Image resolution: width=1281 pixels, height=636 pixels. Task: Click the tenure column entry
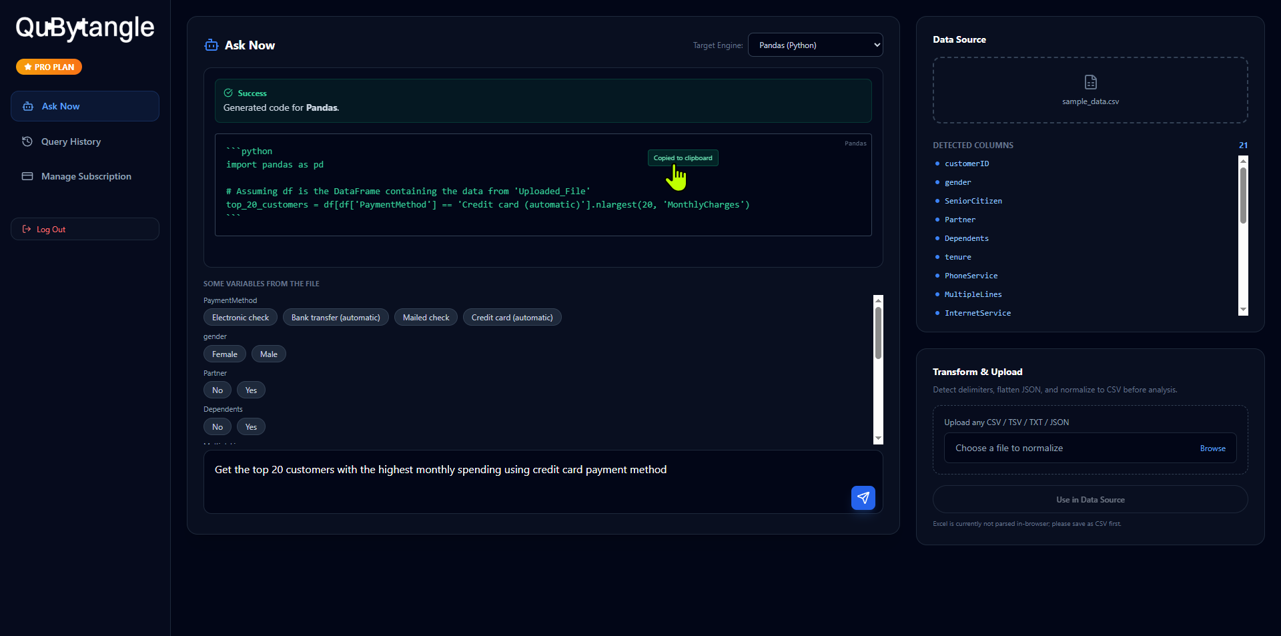click(957, 257)
